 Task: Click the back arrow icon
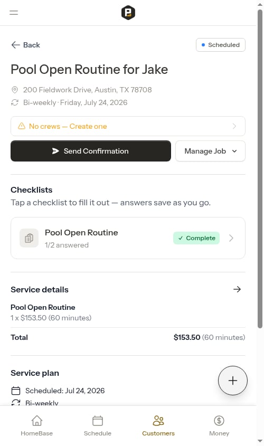tap(15, 45)
